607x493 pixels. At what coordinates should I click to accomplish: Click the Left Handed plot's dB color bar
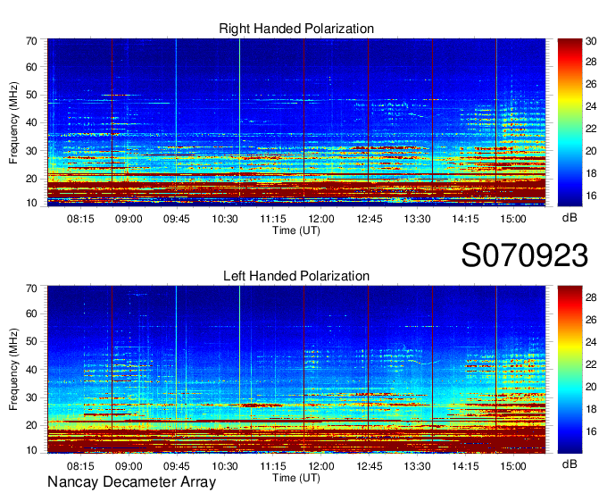point(570,370)
